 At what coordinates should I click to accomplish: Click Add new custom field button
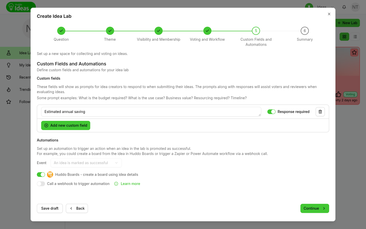click(66, 125)
